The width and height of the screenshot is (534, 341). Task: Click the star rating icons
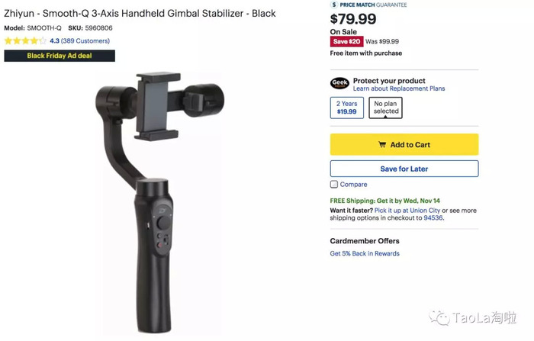(x=25, y=41)
